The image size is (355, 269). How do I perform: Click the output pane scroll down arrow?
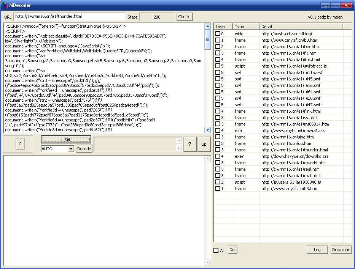(207, 262)
